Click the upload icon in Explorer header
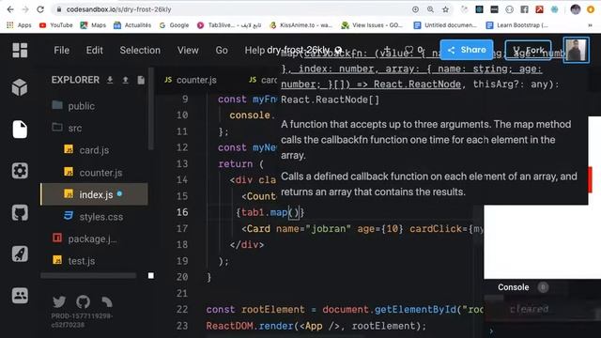Image resolution: width=601 pixels, height=338 pixels. pyautogui.click(x=125, y=80)
